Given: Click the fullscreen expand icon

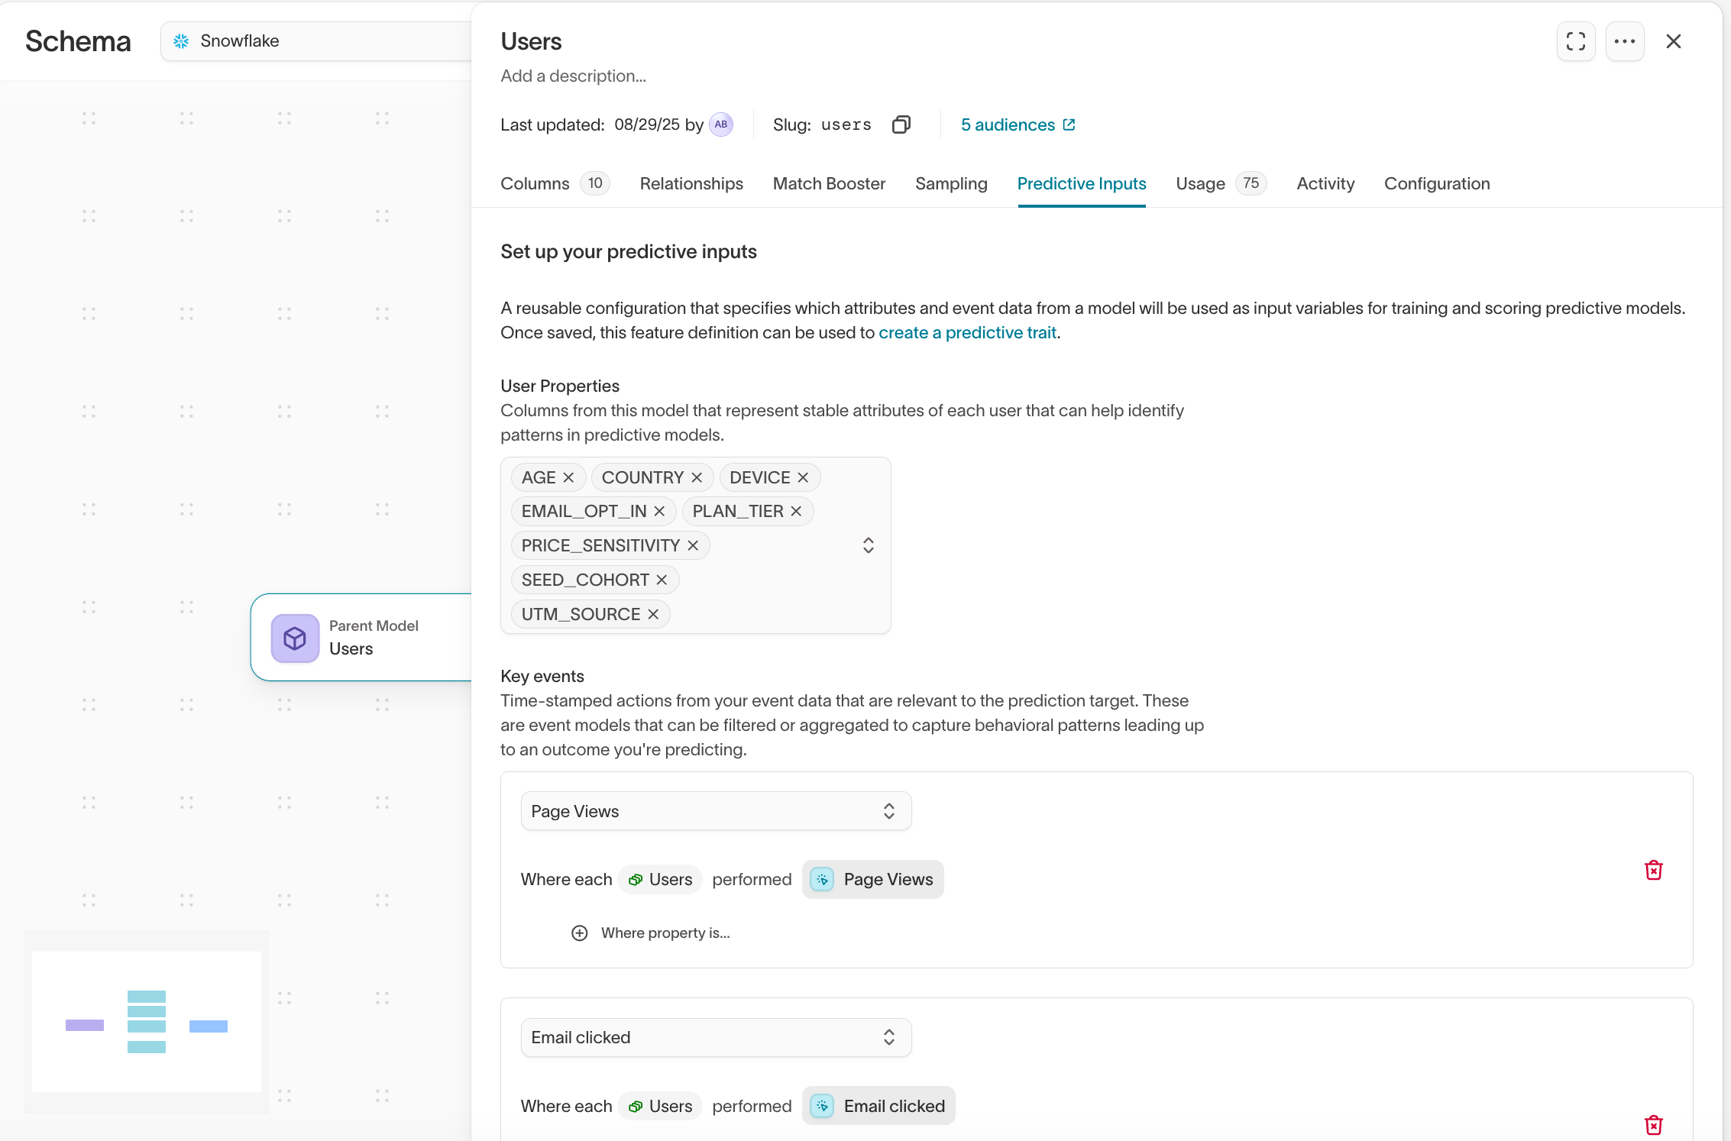Looking at the screenshot, I should 1576,41.
